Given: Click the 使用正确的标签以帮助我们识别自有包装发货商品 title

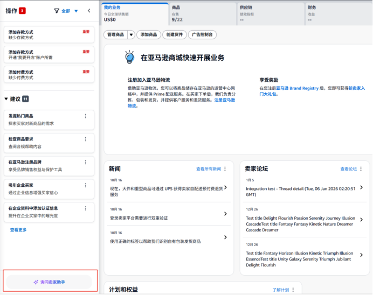Looking at the screenshot, I should coord(155,241).
